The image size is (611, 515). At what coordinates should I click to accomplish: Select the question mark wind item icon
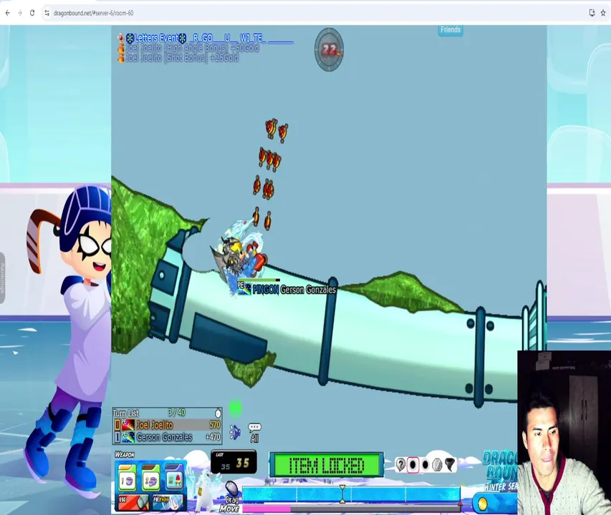click(x=400, y=464)
